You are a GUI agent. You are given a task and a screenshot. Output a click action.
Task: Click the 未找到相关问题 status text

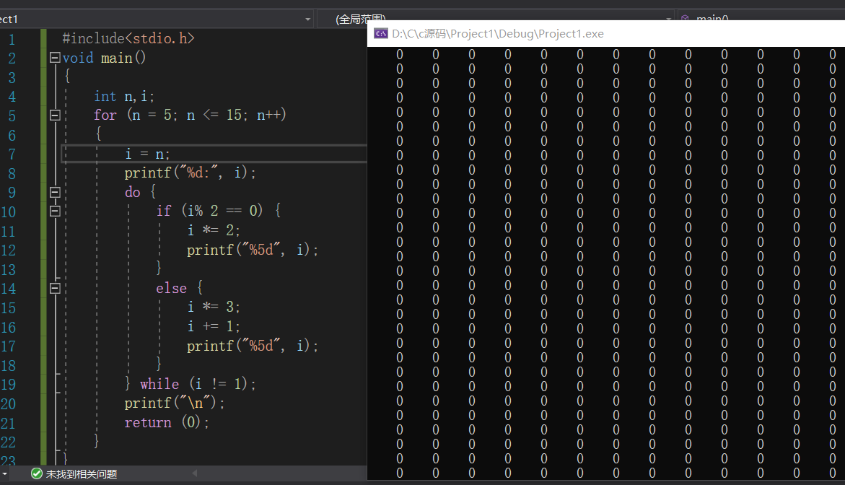(81, 474)
